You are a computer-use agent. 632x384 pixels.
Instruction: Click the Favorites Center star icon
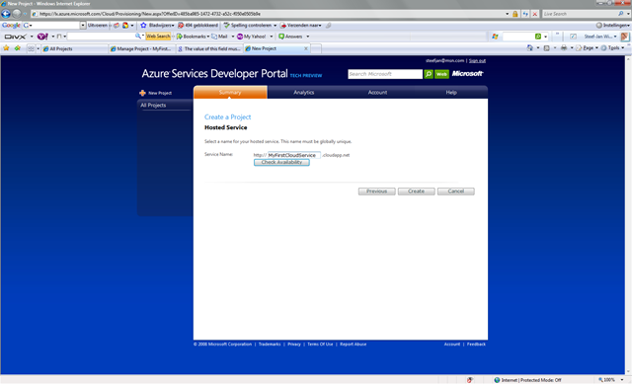[x=6, y=48]
